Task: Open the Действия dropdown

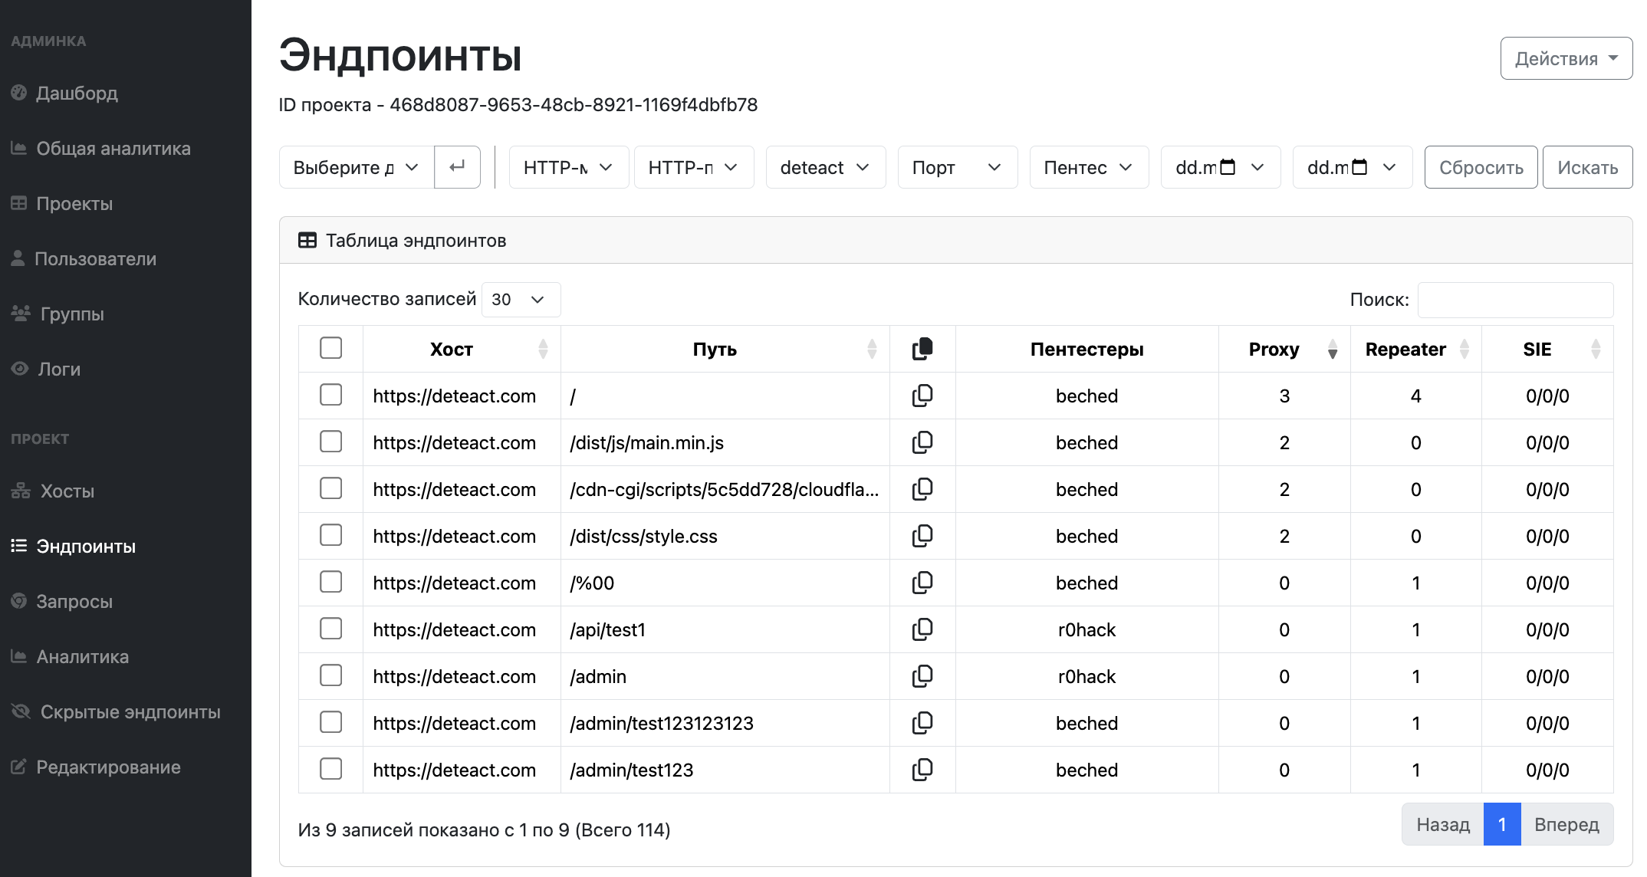Action: tap(1566, 58)
